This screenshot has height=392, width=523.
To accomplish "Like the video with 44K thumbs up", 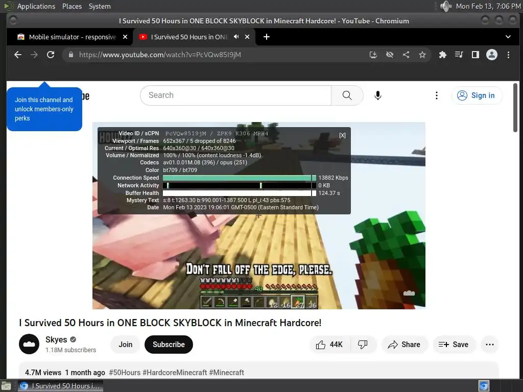I will [x=329, y=345].
